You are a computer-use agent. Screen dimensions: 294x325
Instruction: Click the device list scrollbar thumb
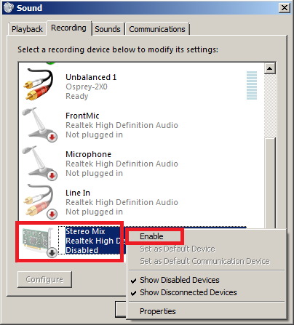[x=270, y=182]
